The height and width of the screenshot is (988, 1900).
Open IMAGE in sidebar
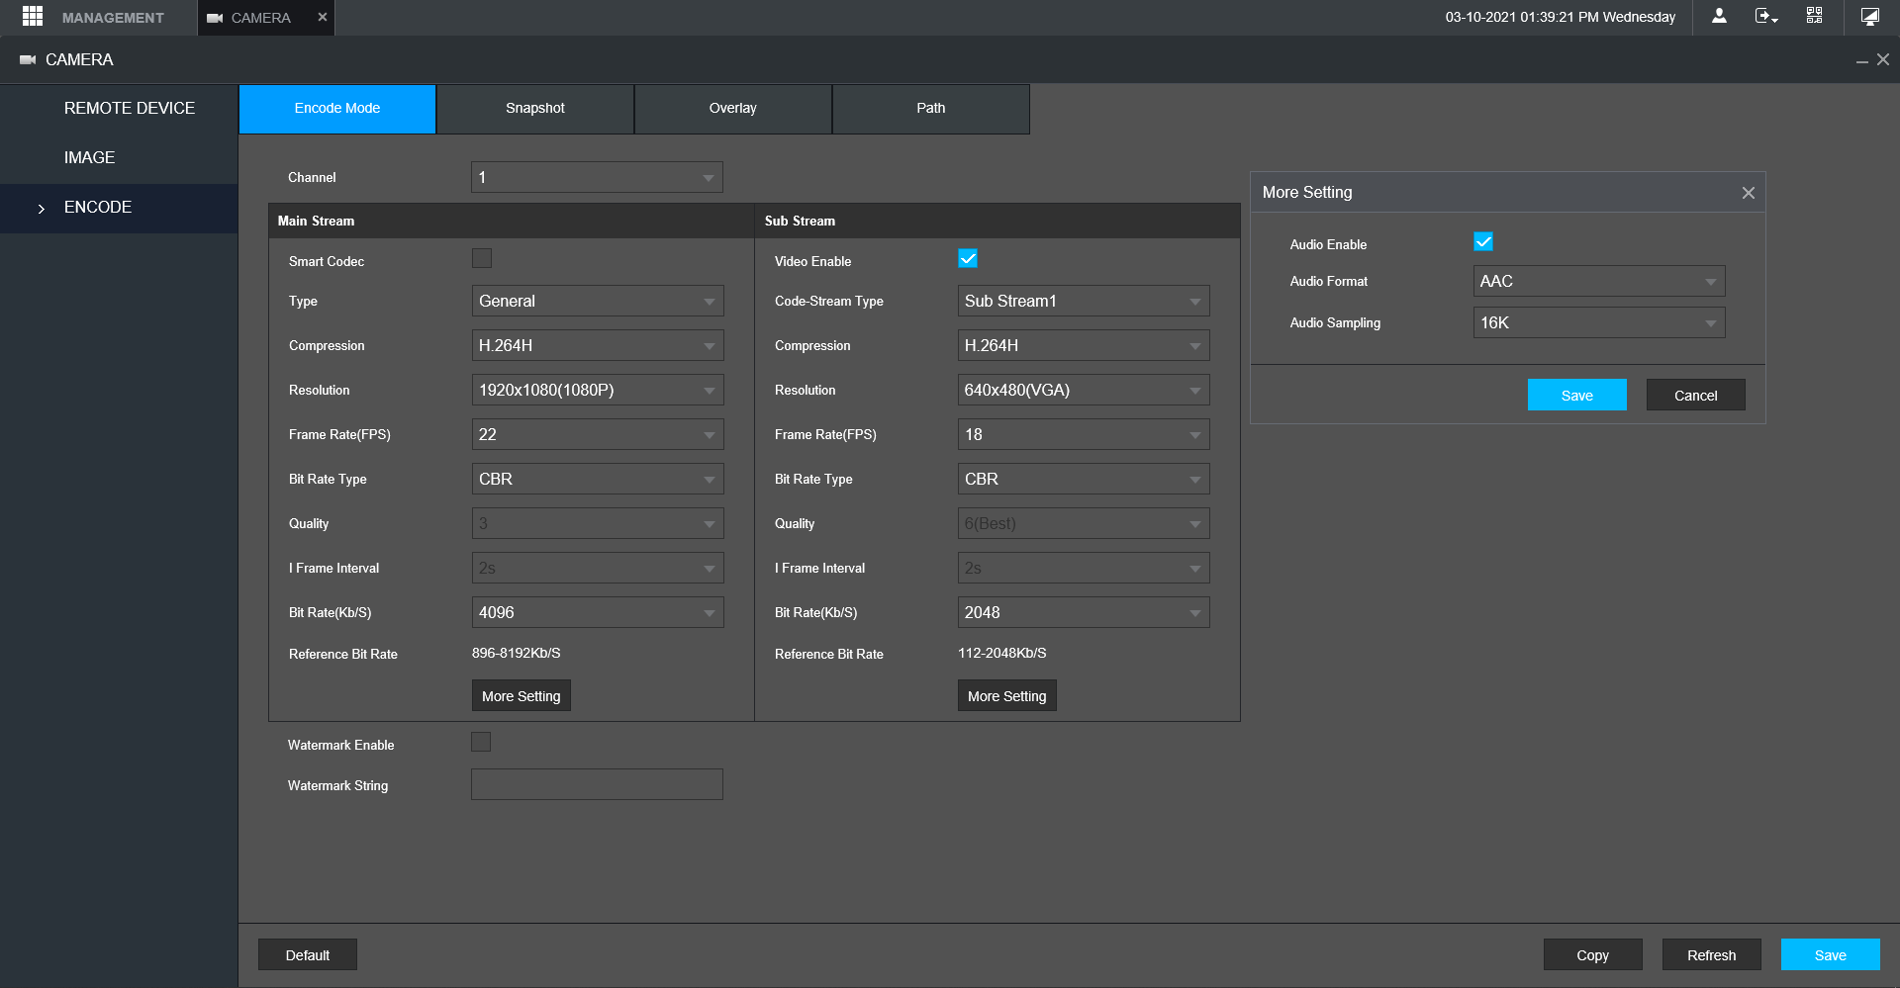click(119, 158)
